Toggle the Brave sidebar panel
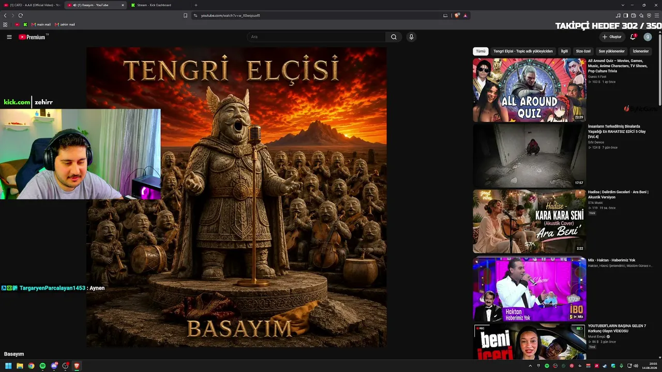The image size is (662, 372). (x=626, y=16)
